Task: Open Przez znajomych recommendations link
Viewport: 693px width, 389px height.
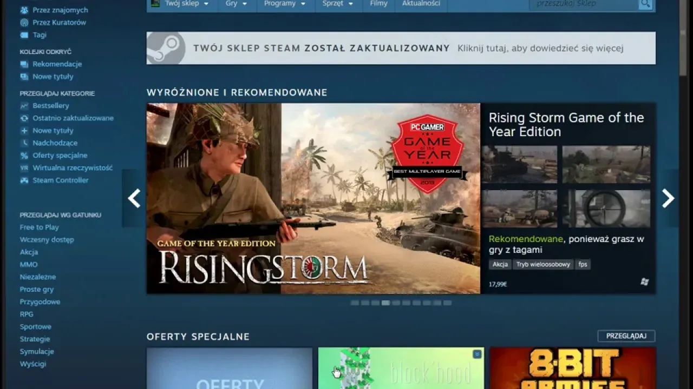Action: click(60, 10)
